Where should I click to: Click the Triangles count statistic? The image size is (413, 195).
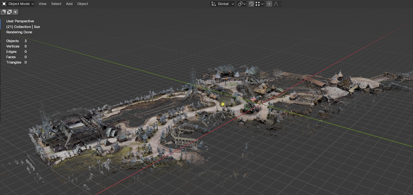pyautogui.click(x=16, y=62)
